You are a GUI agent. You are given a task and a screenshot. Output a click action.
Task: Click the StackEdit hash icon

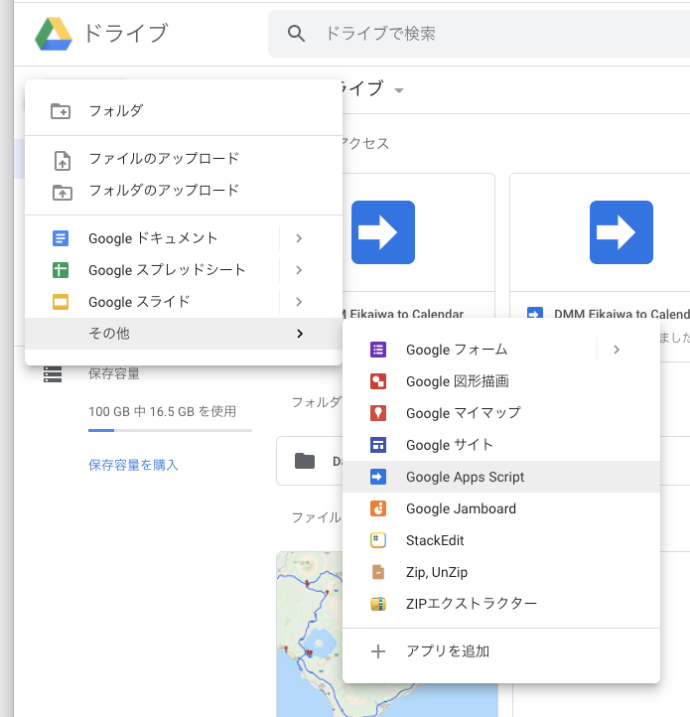click(x=378, y=540)
